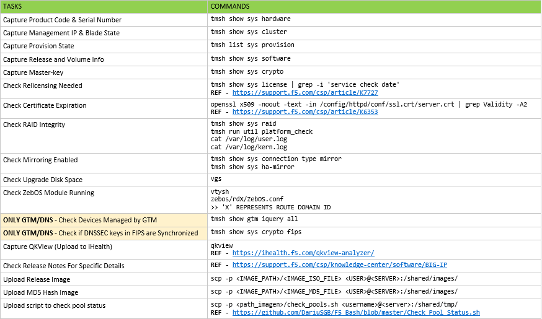
Task: Select the 'tmsh show sys hardware' command cell
Action: [251, 19]
